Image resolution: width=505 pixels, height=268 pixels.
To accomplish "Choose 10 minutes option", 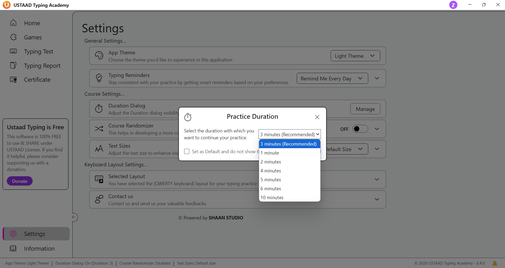I will coord(272,198).
